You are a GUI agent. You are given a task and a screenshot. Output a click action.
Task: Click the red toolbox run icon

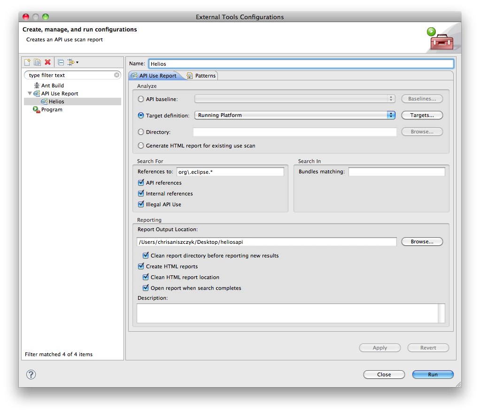[440, 39]
